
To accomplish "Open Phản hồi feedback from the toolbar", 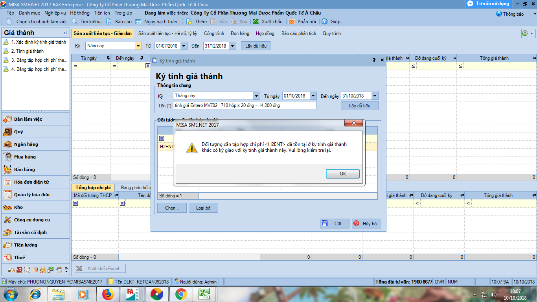I will point(302,22).
